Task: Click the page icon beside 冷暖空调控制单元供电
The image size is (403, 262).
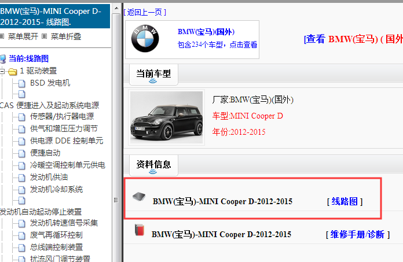Action: pos(22,165)
